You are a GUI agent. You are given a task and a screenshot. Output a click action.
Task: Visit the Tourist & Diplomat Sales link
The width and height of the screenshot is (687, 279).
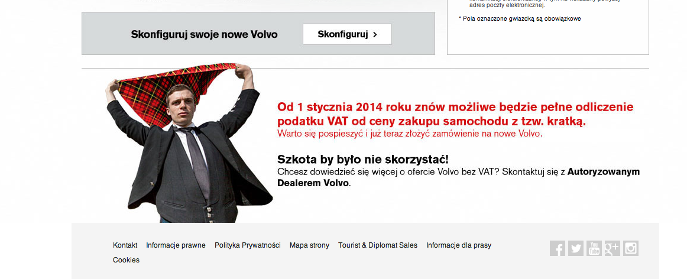[378, 245]
